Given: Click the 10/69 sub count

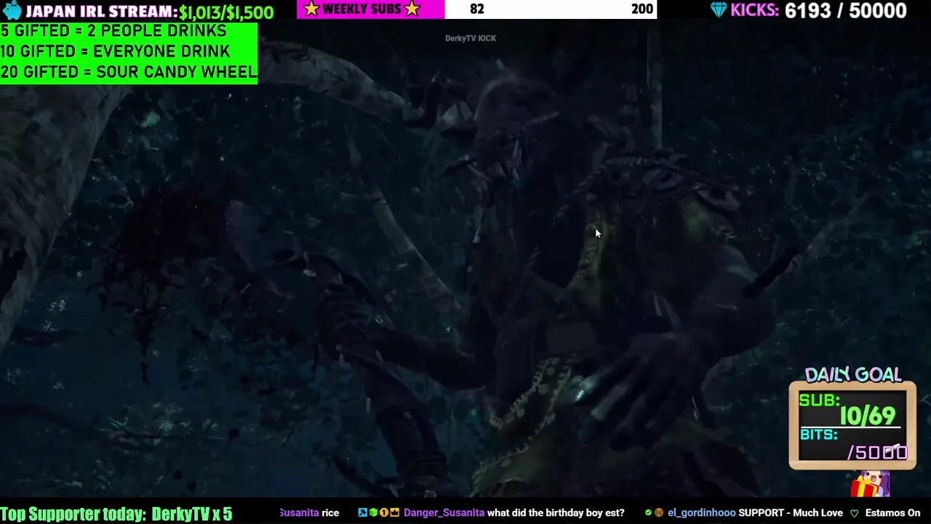Looking at the screenshot, I should (x=868, y=416).
